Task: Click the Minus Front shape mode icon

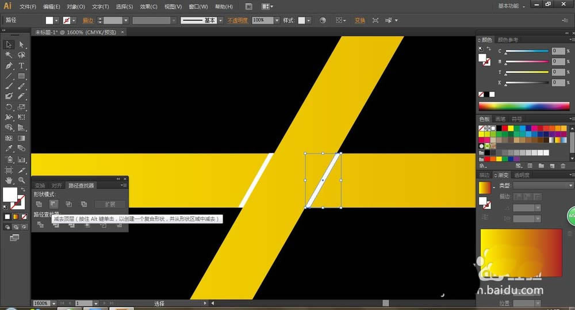Action: point(53,204)
